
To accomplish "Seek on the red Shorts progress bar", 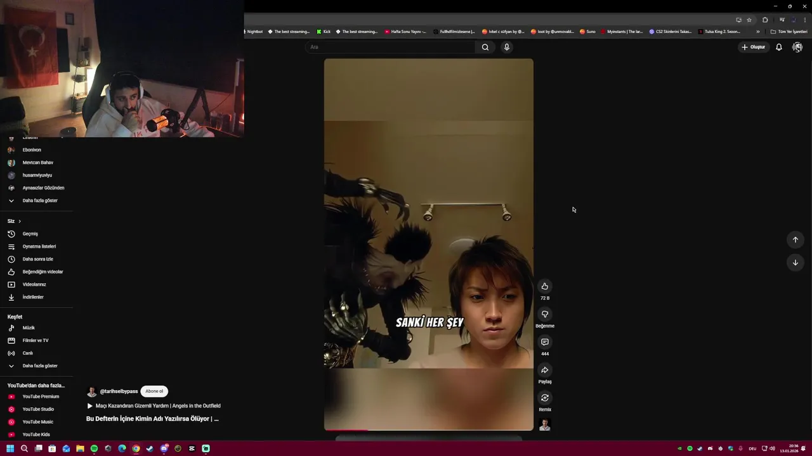I will point(429,430).
